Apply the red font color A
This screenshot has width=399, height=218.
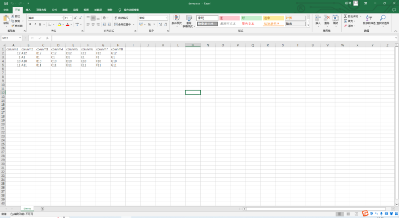click(x=67, y=25)
